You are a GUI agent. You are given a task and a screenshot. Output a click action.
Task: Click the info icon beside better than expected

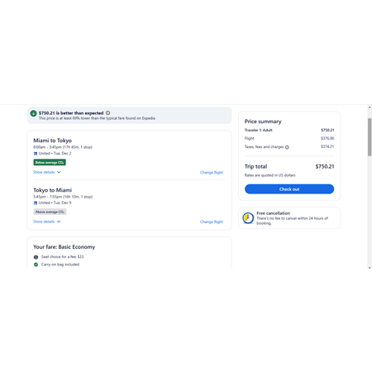coord(107,112)
